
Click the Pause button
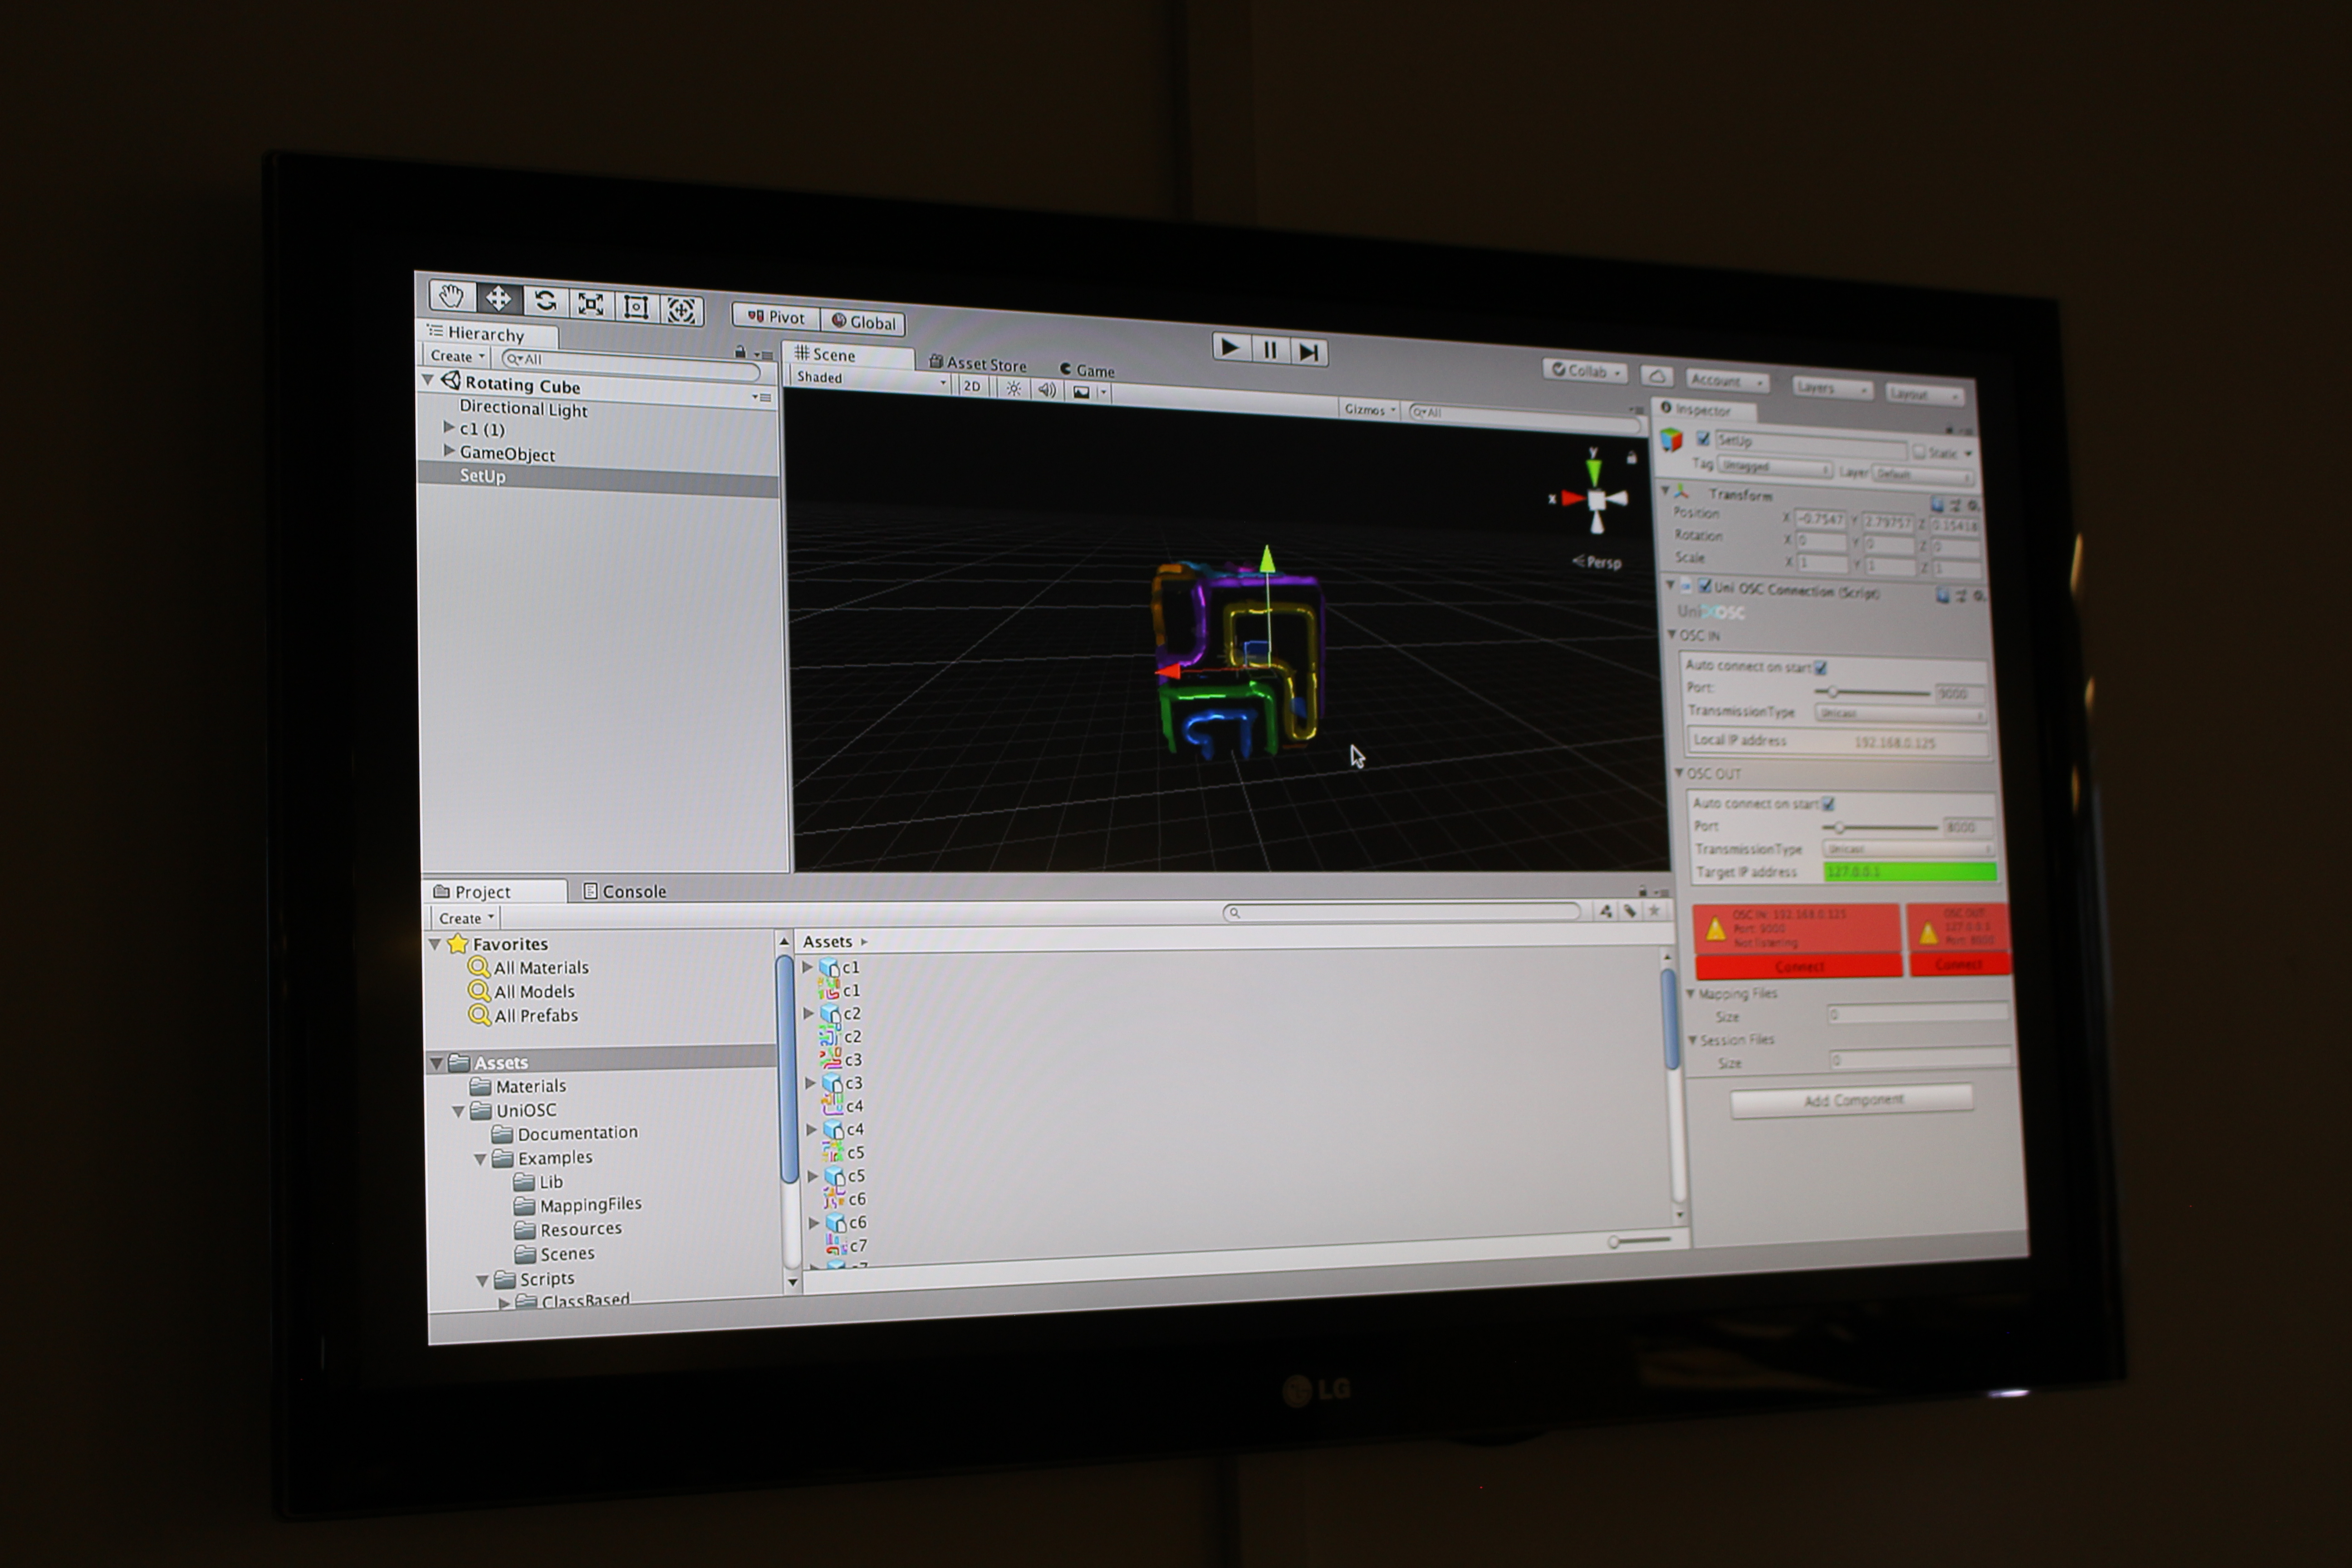tap(1270, 350)
